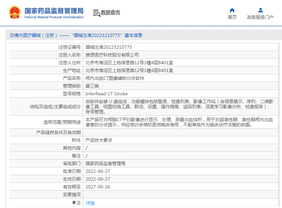The height and width of the screenshot is (208, 282).
Task: Click National Medical Products Administration subtitle
Action: tap(54, 17)
